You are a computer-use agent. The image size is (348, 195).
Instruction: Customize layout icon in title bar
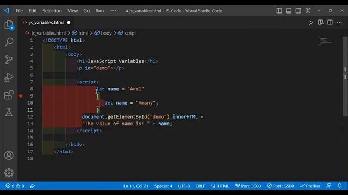click(x=308, y=11)
